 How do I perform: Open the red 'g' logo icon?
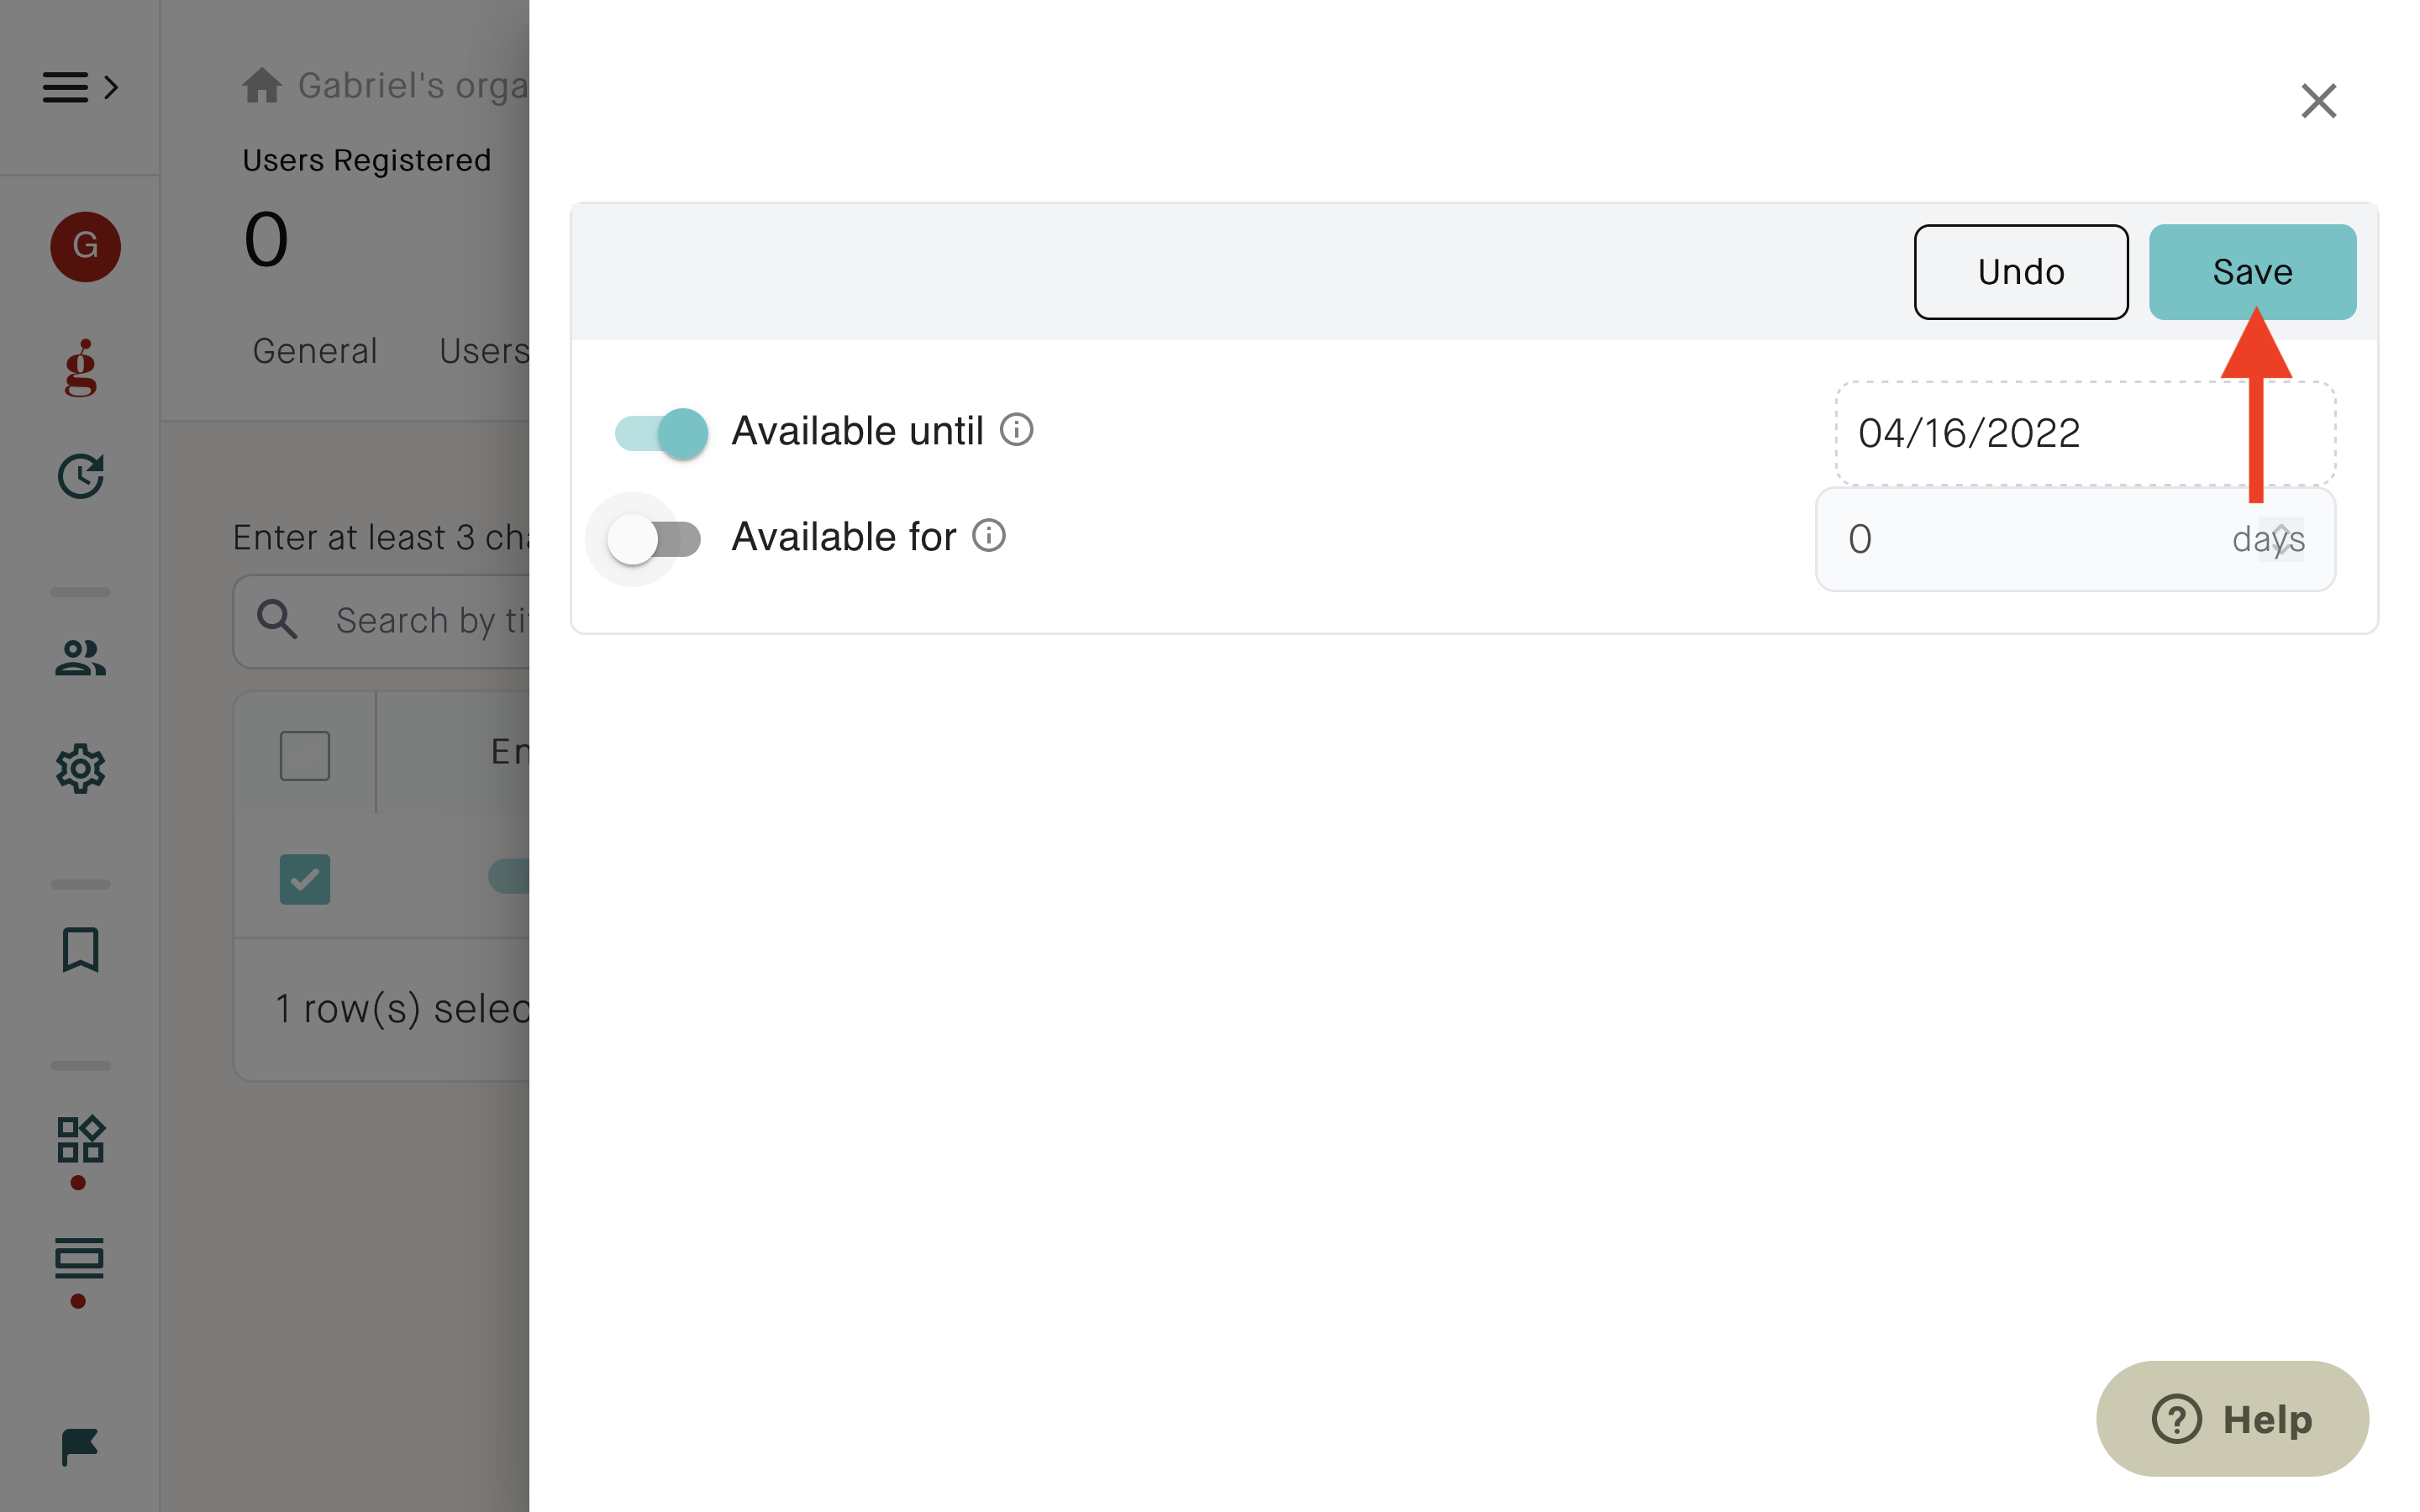point(81,368)
